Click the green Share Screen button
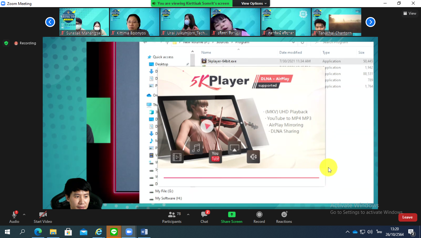Viewport: 421px width, 238px height. (232, 217)
